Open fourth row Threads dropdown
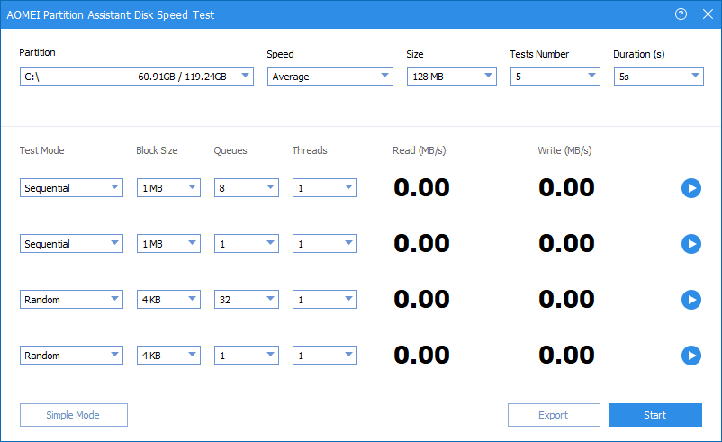The width and height of the screenshot is (722, 442). 325,356
